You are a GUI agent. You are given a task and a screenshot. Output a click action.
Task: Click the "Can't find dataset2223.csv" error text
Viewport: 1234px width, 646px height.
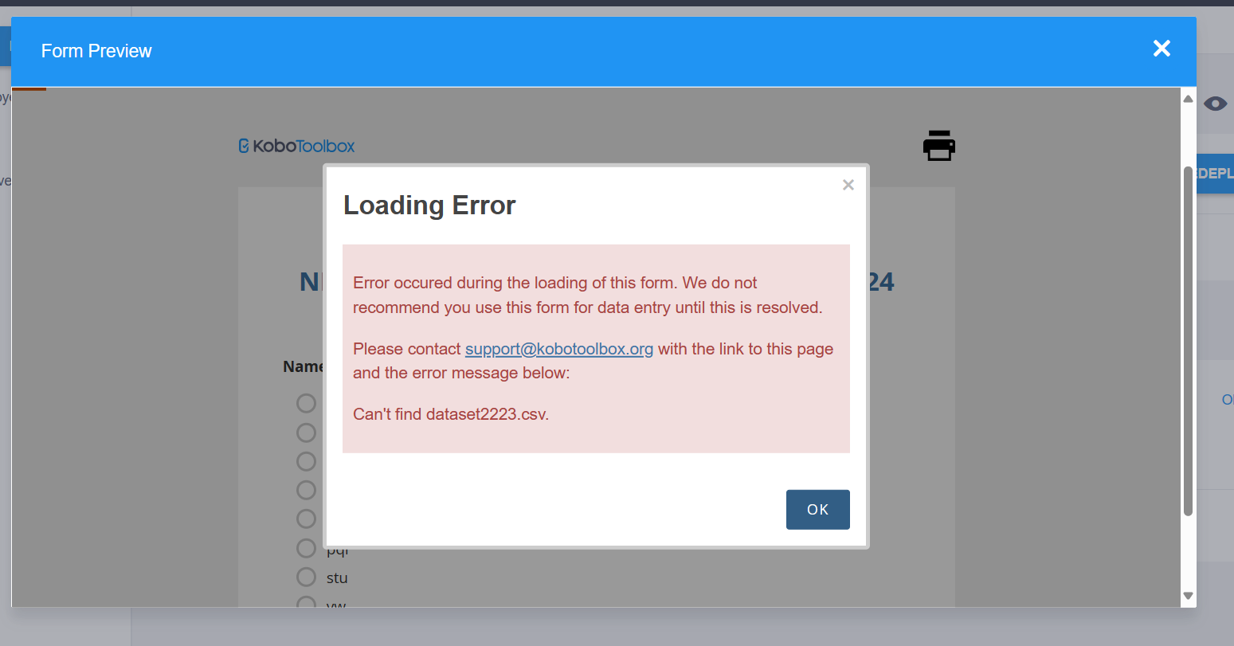(x=451, y=414)
